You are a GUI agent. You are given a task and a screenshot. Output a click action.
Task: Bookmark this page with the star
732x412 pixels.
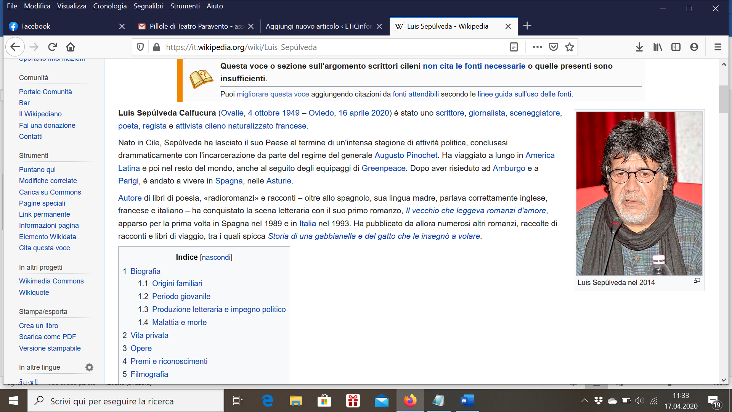[x=570, y=47]
